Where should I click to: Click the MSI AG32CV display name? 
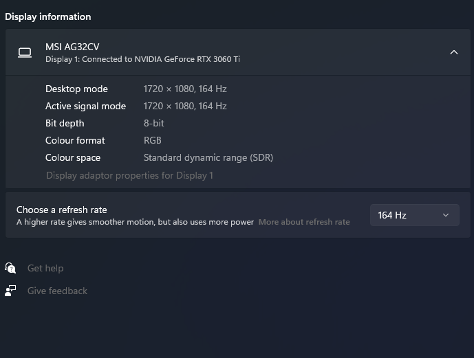point(72,47)
